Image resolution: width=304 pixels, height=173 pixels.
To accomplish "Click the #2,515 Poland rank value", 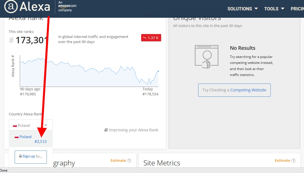I will (x=41, y=141).
